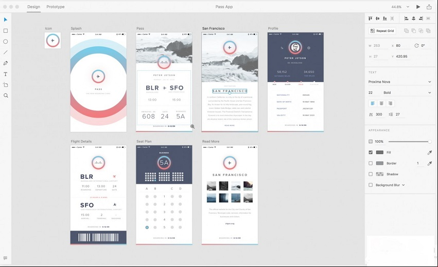This screenshot has height=267, width=438.
Task: Uncheck the Fill checkbox
Action: pos(371,152)
